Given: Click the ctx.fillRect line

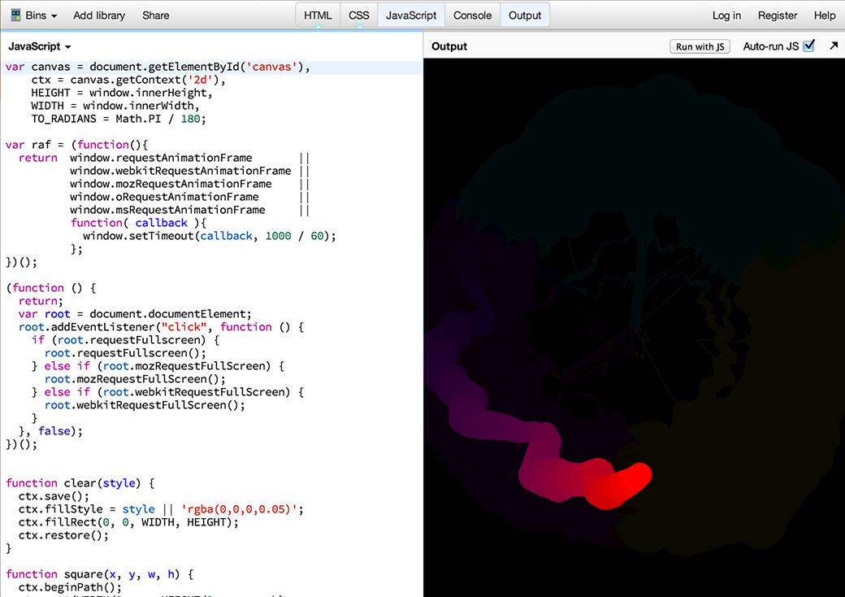Looking at the screenshot, I should click(x=128, y=522).
